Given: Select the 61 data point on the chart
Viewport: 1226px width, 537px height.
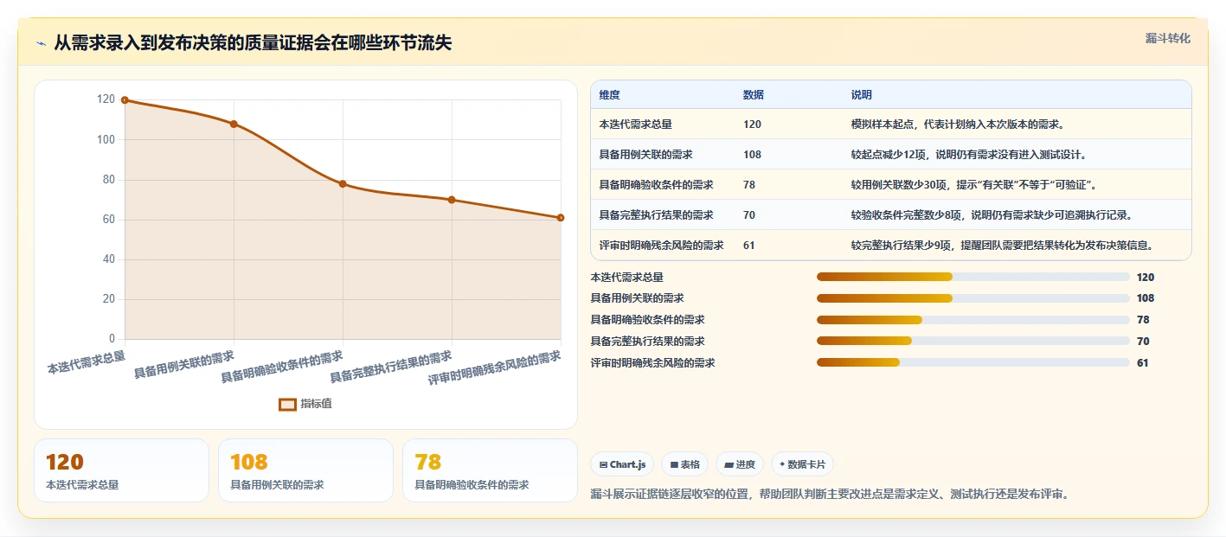Looking at the screenshot, I should 561,218.
